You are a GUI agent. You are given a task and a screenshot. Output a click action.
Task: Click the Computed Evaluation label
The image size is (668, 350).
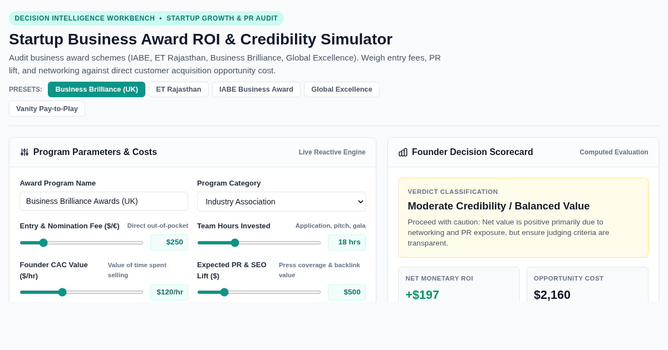[614, 152]
